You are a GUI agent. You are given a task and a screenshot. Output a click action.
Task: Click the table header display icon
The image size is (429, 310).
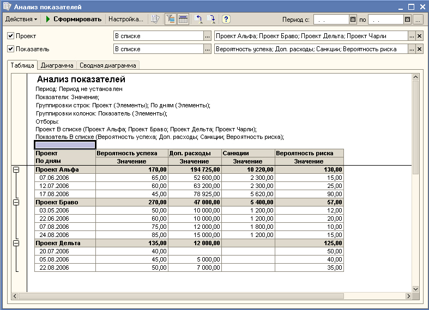pos(183,19)
